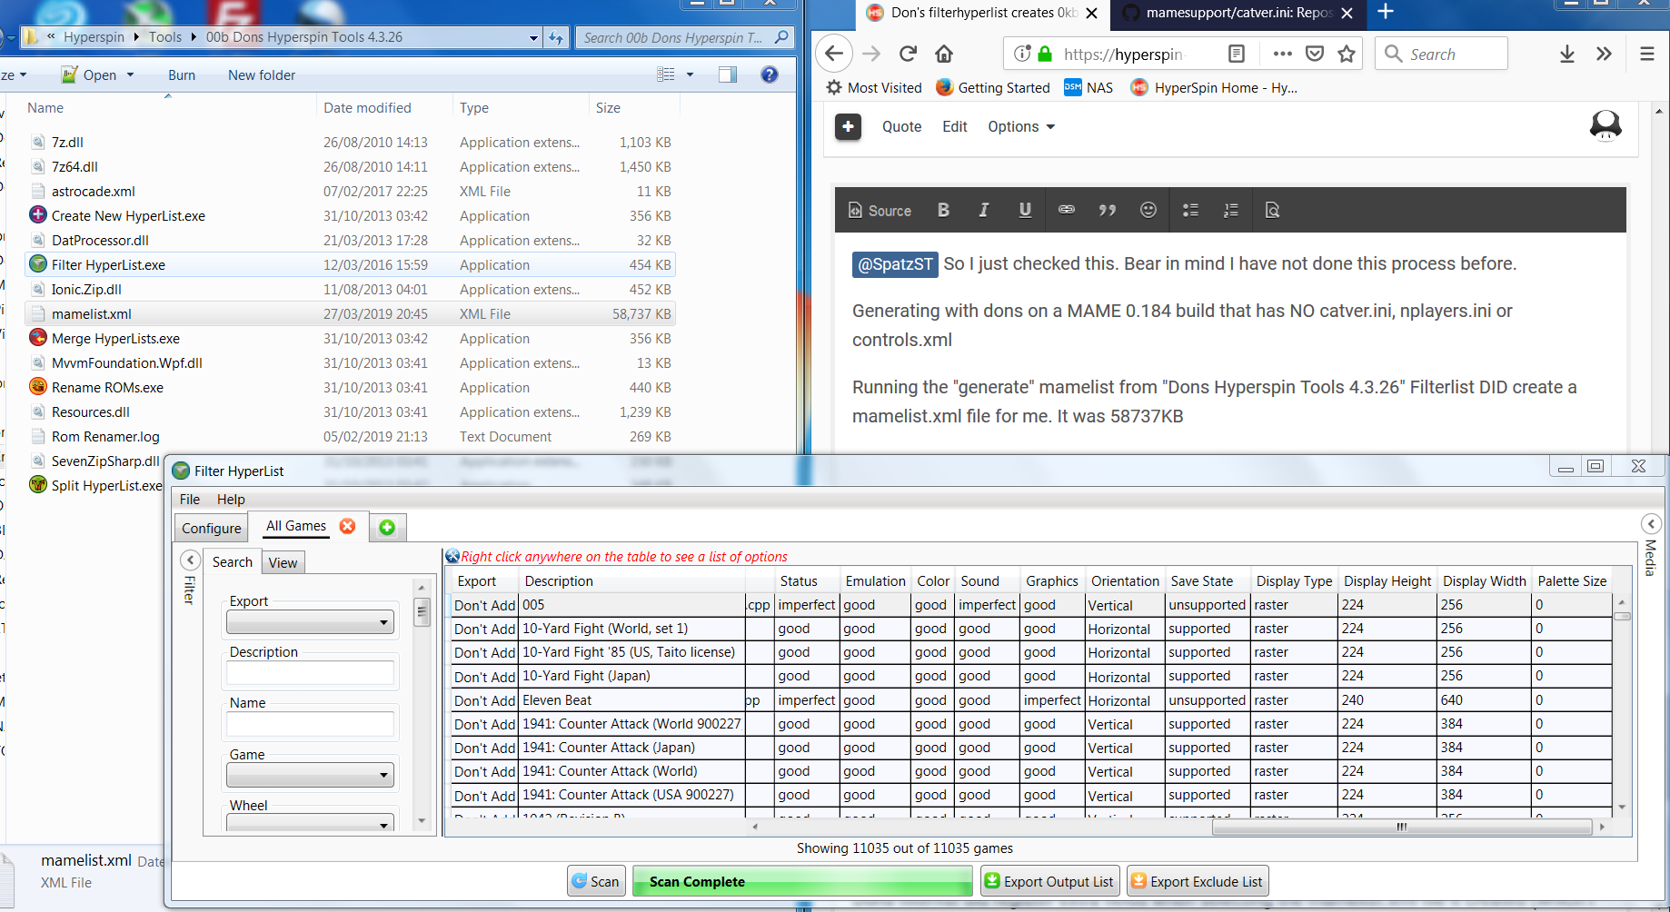1670x912 pixels.
Task: Insert a bulleted list in the editor
Action: coord(1190,210)
